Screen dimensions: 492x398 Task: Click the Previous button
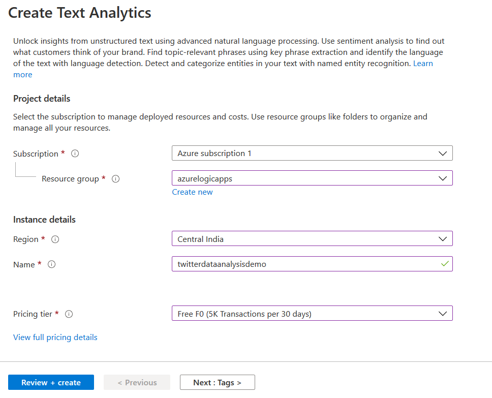point(137,383)
